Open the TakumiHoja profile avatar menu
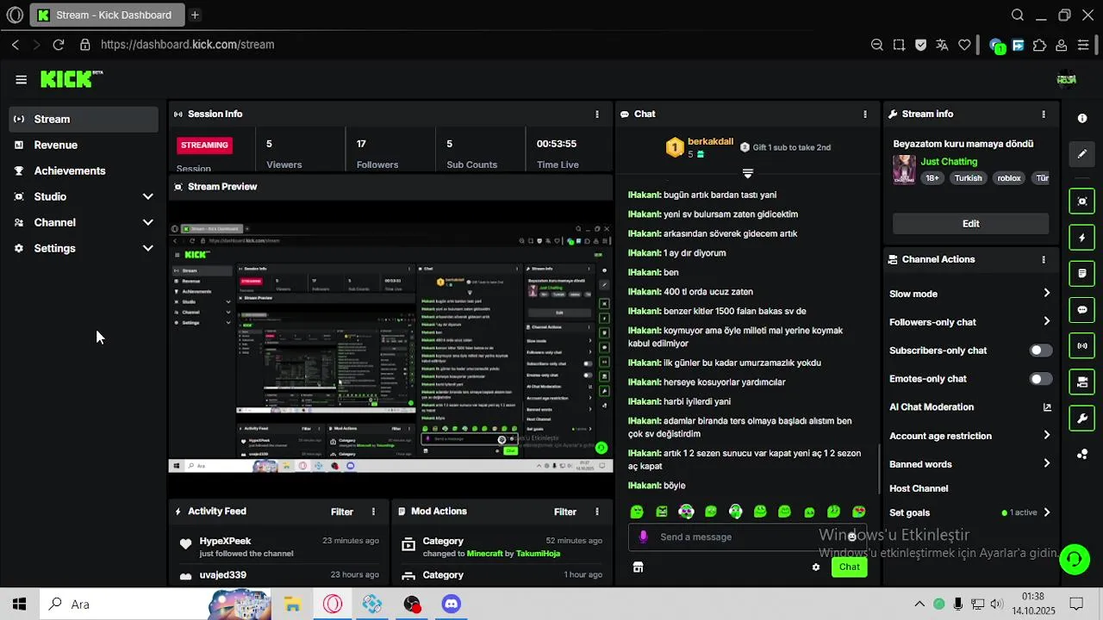The width and height of the screenshot is (1103, 620). [1067, 79]
